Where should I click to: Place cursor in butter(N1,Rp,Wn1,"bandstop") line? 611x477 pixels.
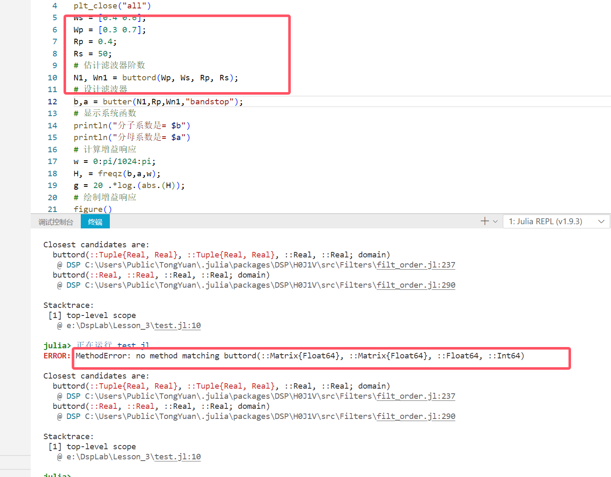[x=158, y=102]
